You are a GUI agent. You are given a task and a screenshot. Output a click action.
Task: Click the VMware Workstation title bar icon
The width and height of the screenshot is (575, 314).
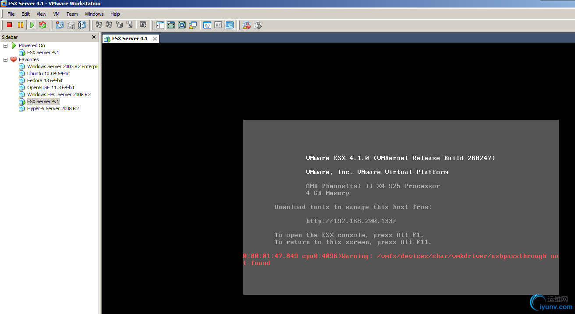[4, 3]
